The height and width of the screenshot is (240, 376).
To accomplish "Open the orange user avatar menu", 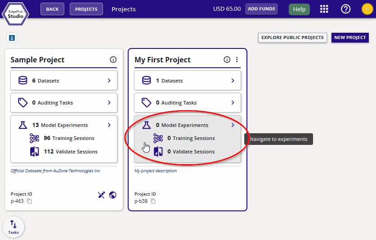I will coord(367,9).
